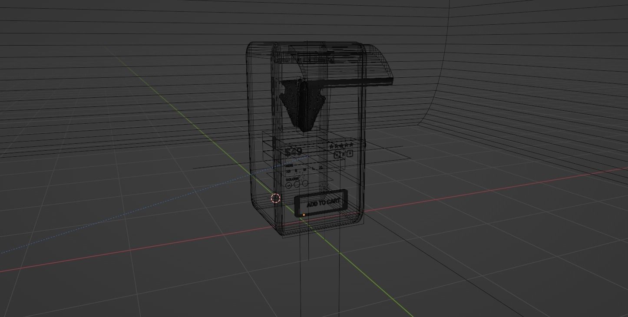Image resolution: width=628 pixels, height=317 pixels.
Task: Select the third color circle
Action: pyautogui.click(x=305, y=183)
